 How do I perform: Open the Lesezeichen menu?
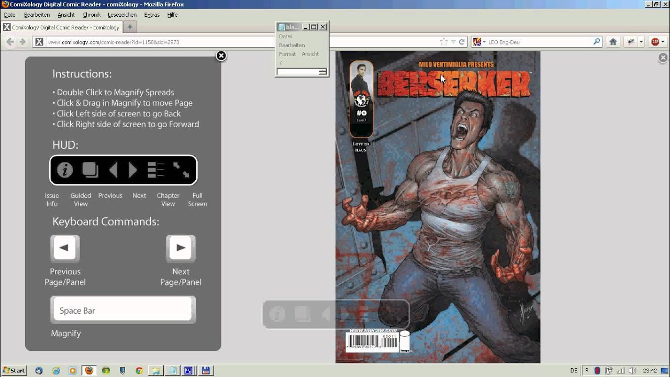[122, 15]
